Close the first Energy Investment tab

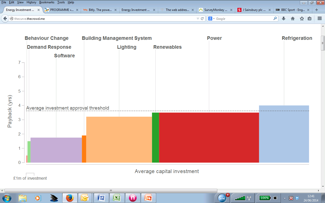(x=39, y=10)
